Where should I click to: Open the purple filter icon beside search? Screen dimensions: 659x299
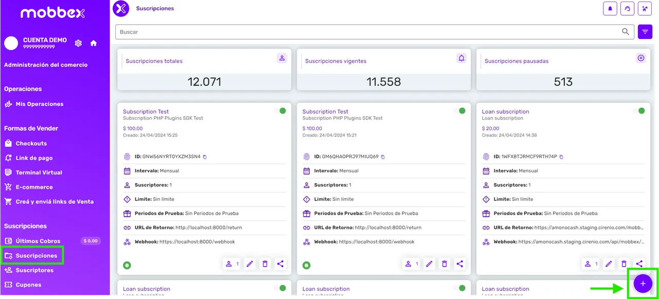645,32
